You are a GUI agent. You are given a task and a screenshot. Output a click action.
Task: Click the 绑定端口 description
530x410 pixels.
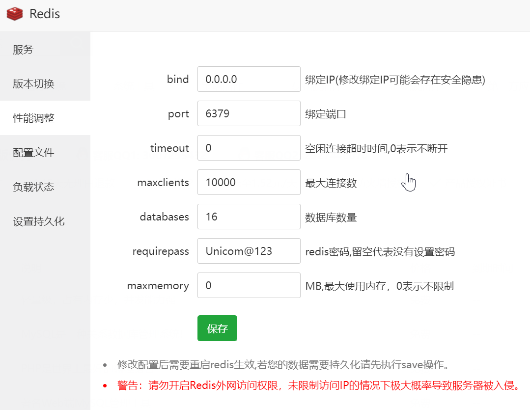(326, 114)
